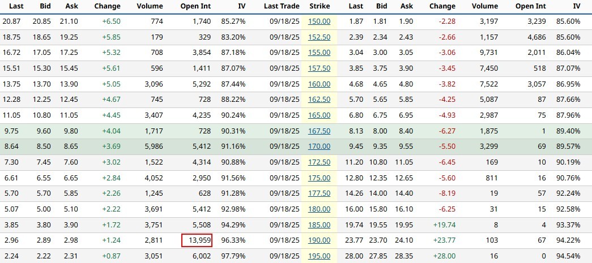Viewport: 592px width, 263px height.
Task: Sort by the Strike column header
Action: click(x=320, y=6)
